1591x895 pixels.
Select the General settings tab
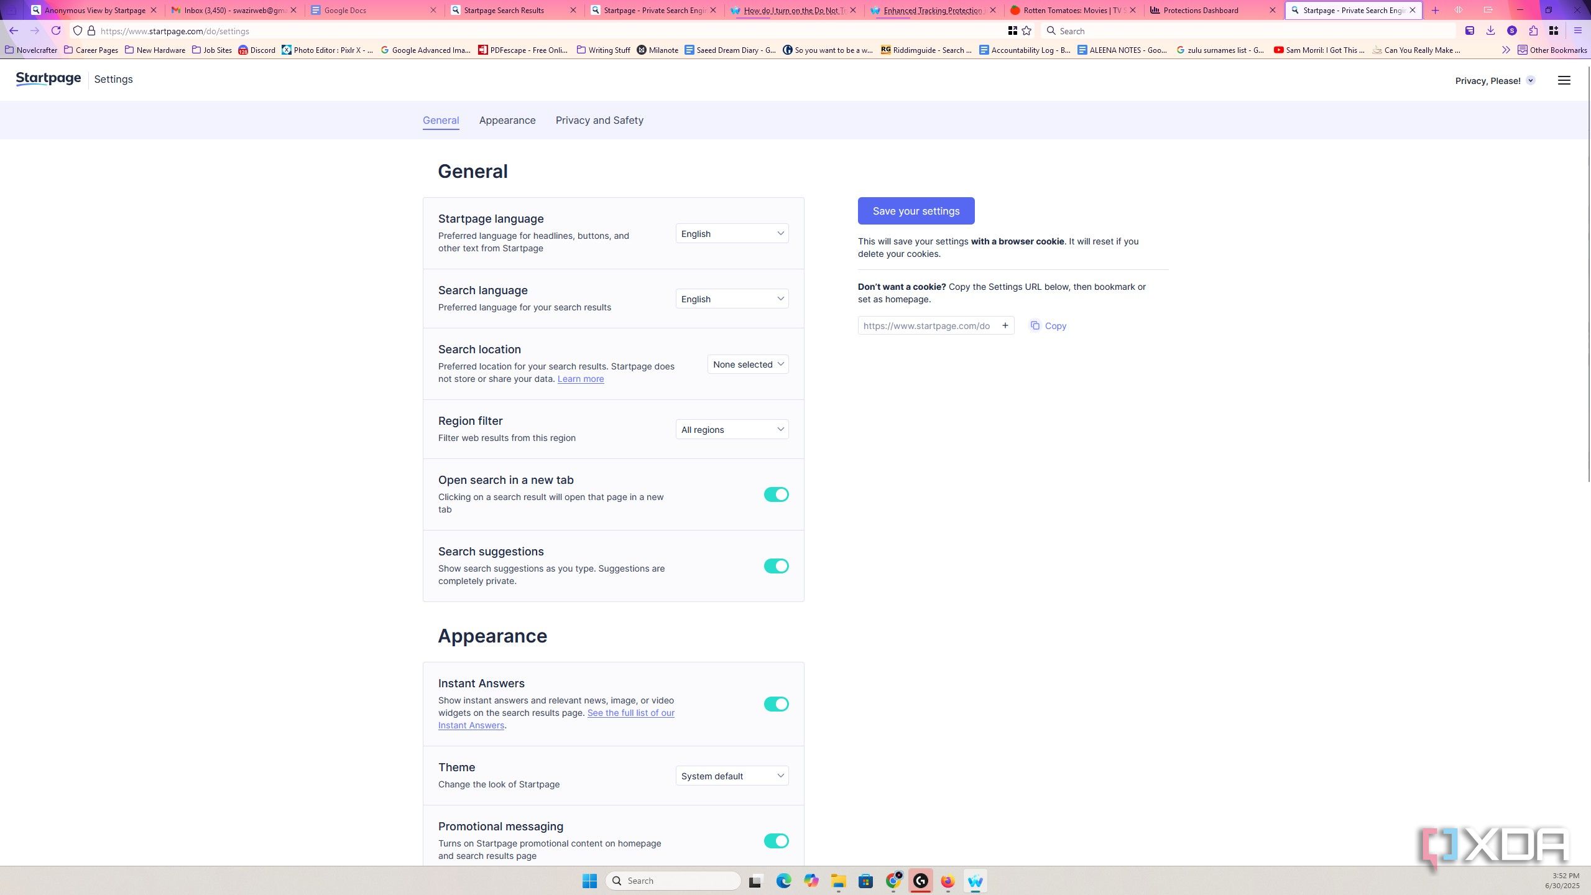(x=441, y=120)
